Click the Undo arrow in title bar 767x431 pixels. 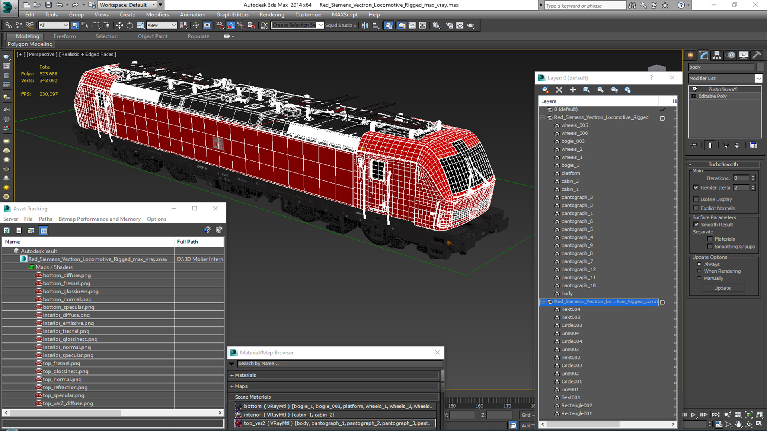click(59, 5)
